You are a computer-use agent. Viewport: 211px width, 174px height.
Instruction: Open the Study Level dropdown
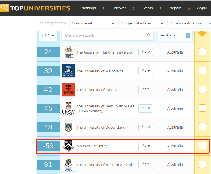93,23
